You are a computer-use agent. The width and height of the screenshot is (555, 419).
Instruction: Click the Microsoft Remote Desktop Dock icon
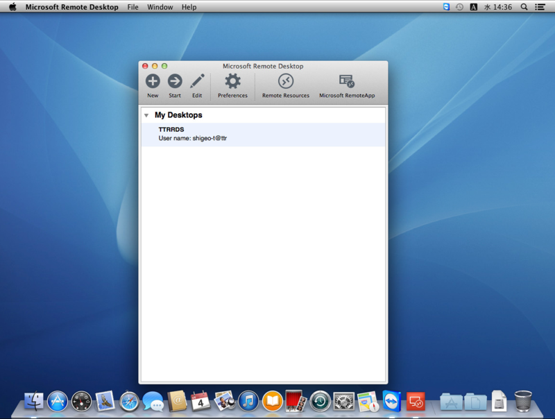(416, 401)
